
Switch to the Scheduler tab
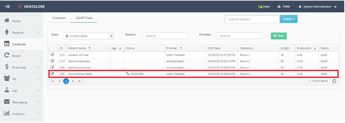59,18
